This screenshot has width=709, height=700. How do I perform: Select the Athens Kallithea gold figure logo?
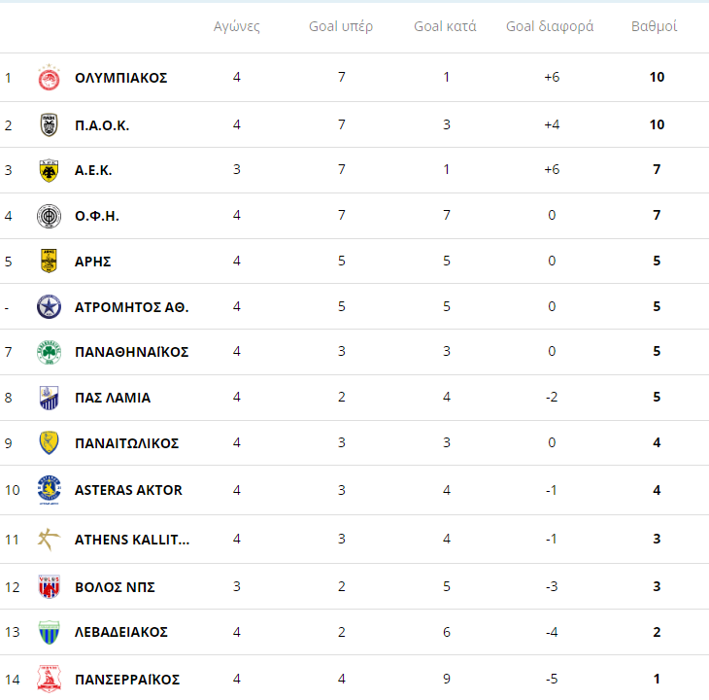click(x=49, y=540)
